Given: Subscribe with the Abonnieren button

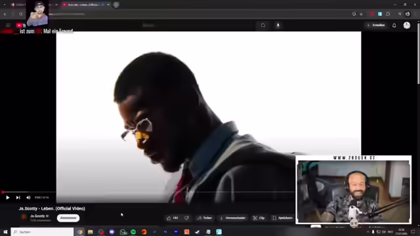Looking at the screenshot, I should tap(68, 218).
